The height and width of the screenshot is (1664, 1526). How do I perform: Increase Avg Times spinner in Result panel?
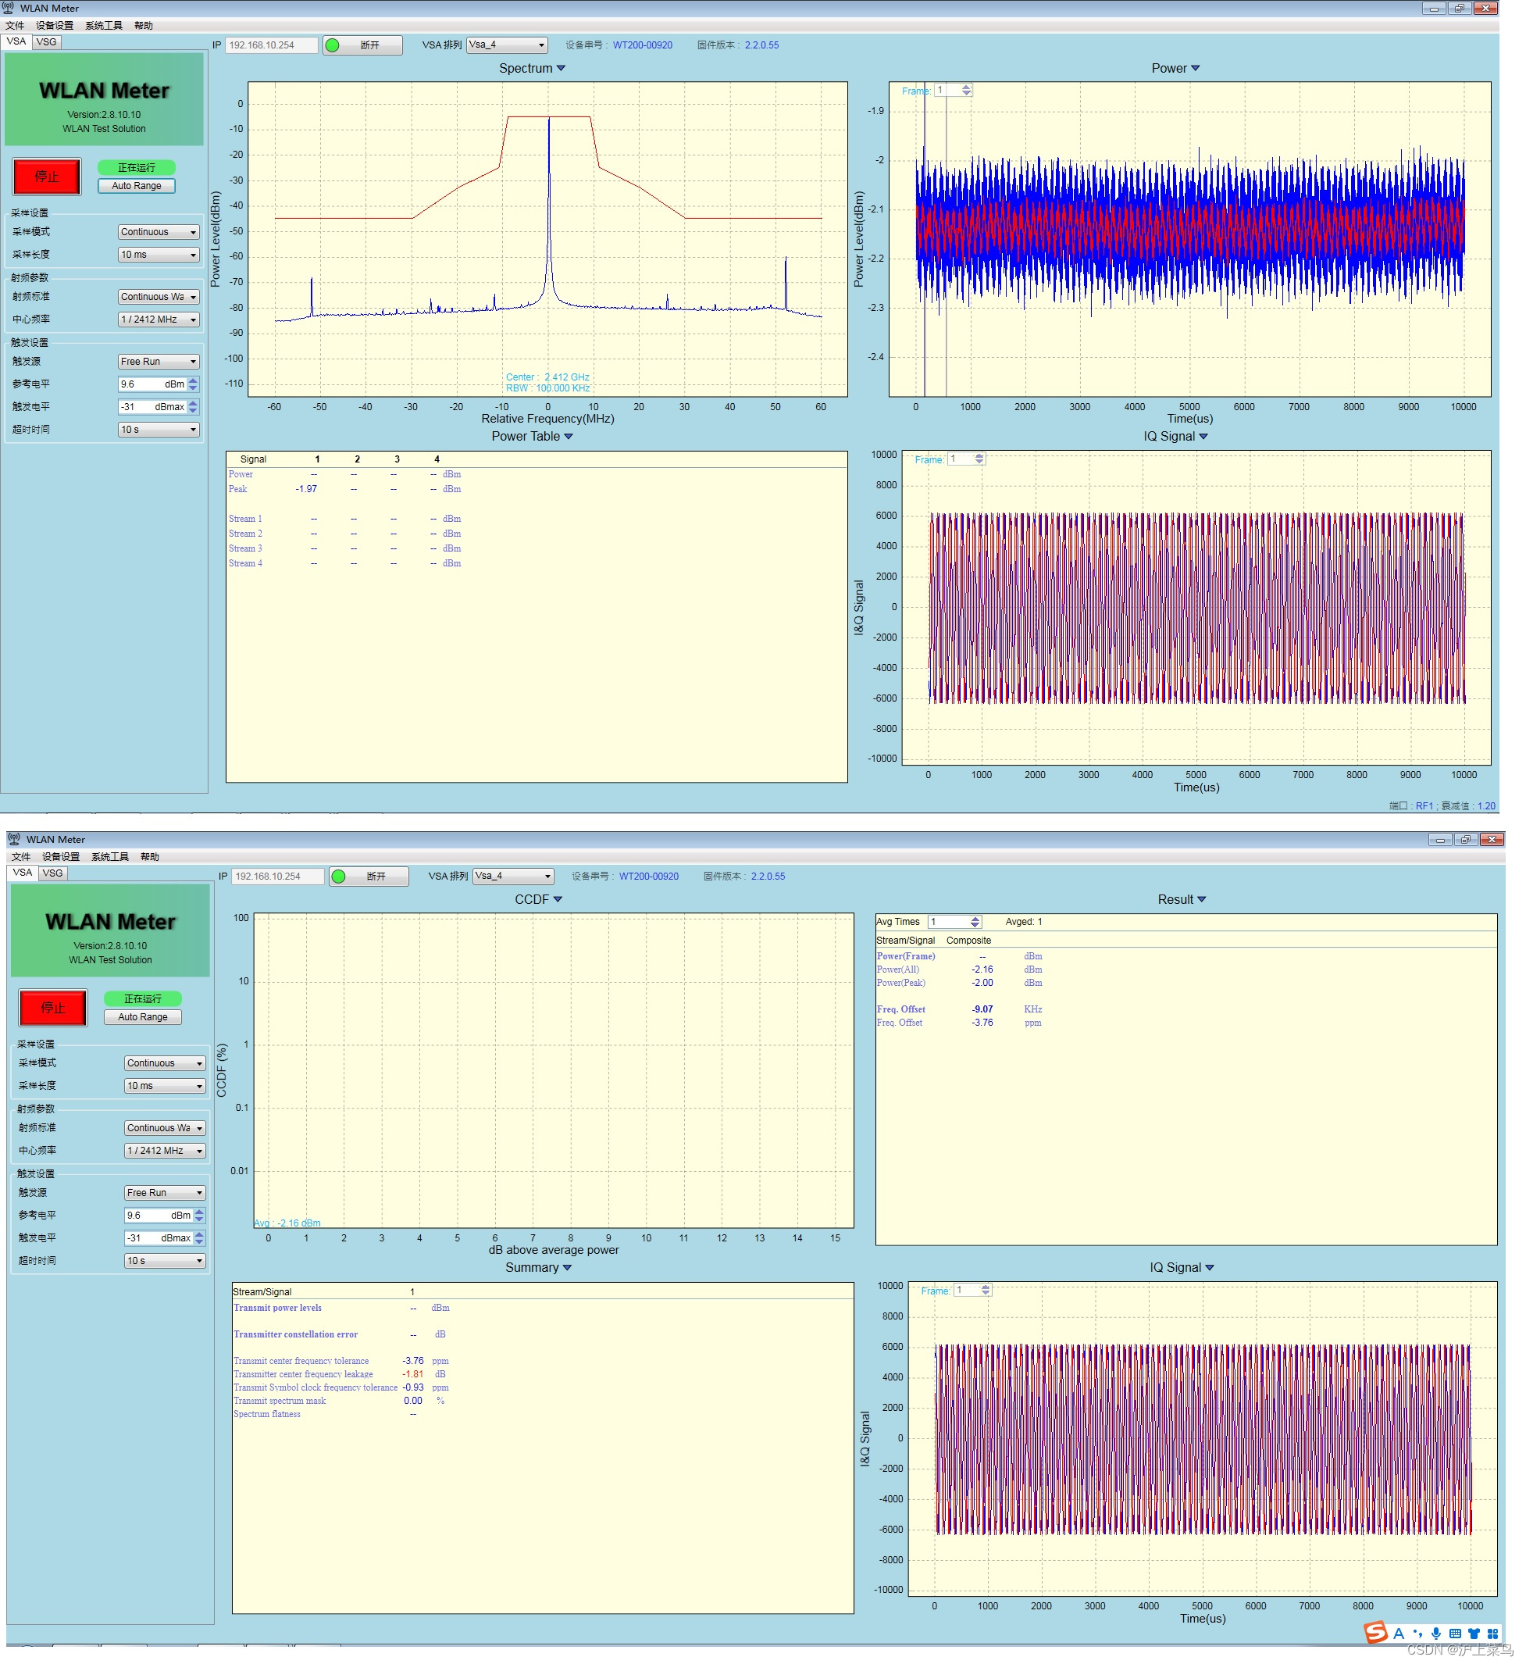(975, 918)
